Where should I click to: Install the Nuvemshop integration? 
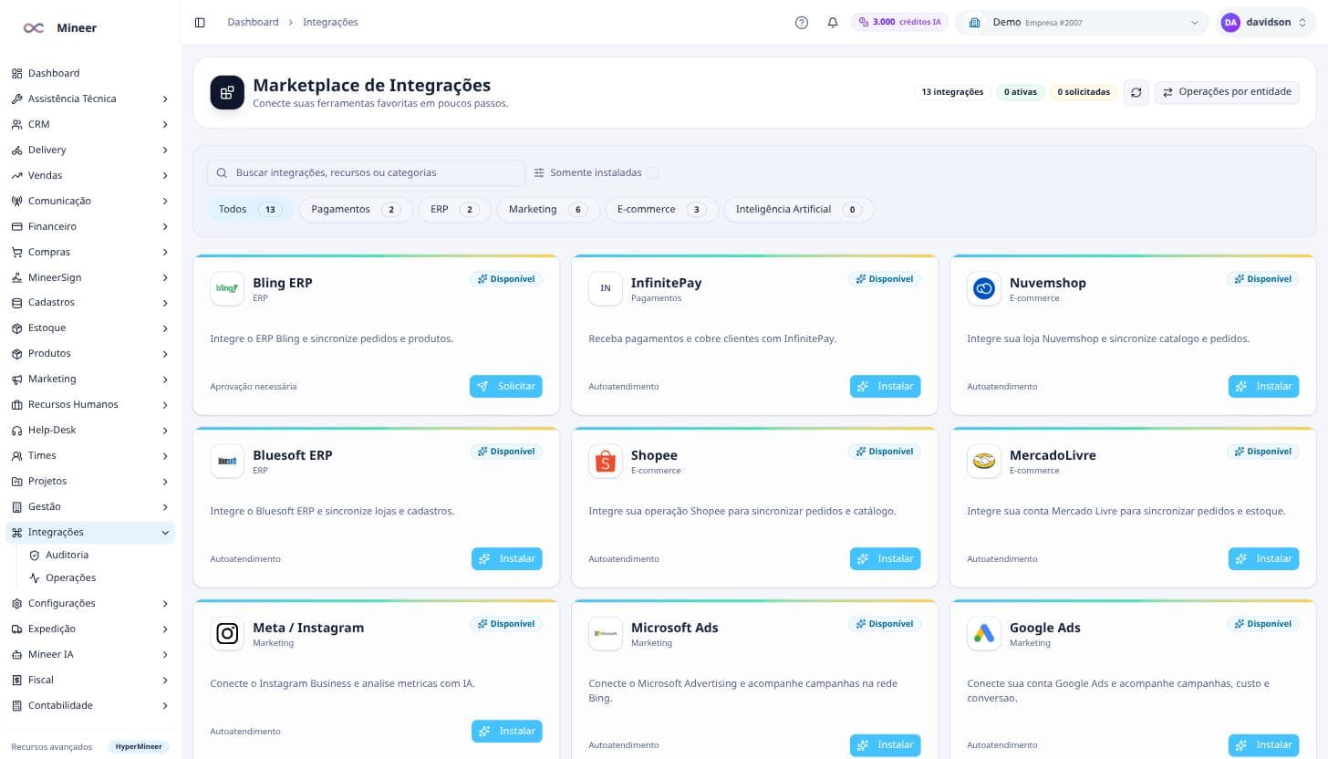click(x=1263, y=386)
